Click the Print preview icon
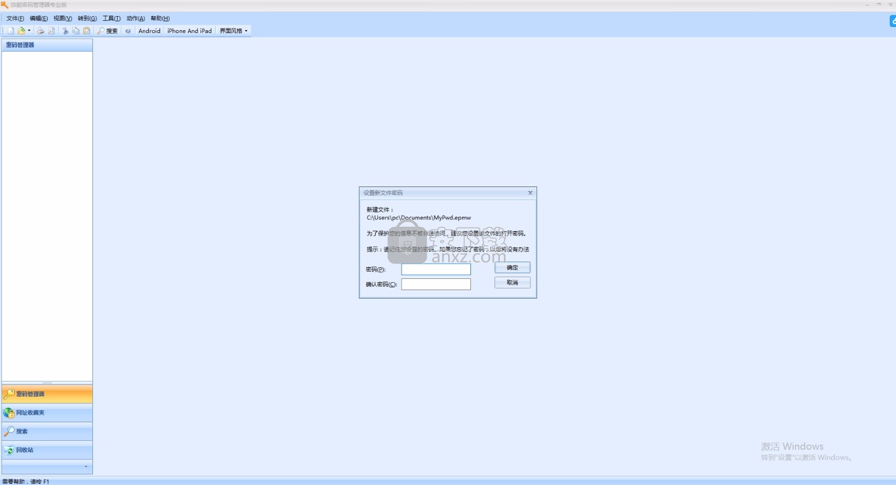Image resolution: width=896 pixels, height=485 pixels. click(x=52, y=31)
